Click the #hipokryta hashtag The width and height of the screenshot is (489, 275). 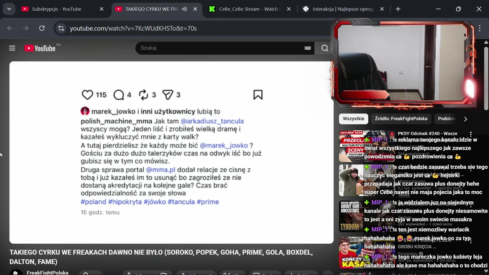click(x=125, y=202)
